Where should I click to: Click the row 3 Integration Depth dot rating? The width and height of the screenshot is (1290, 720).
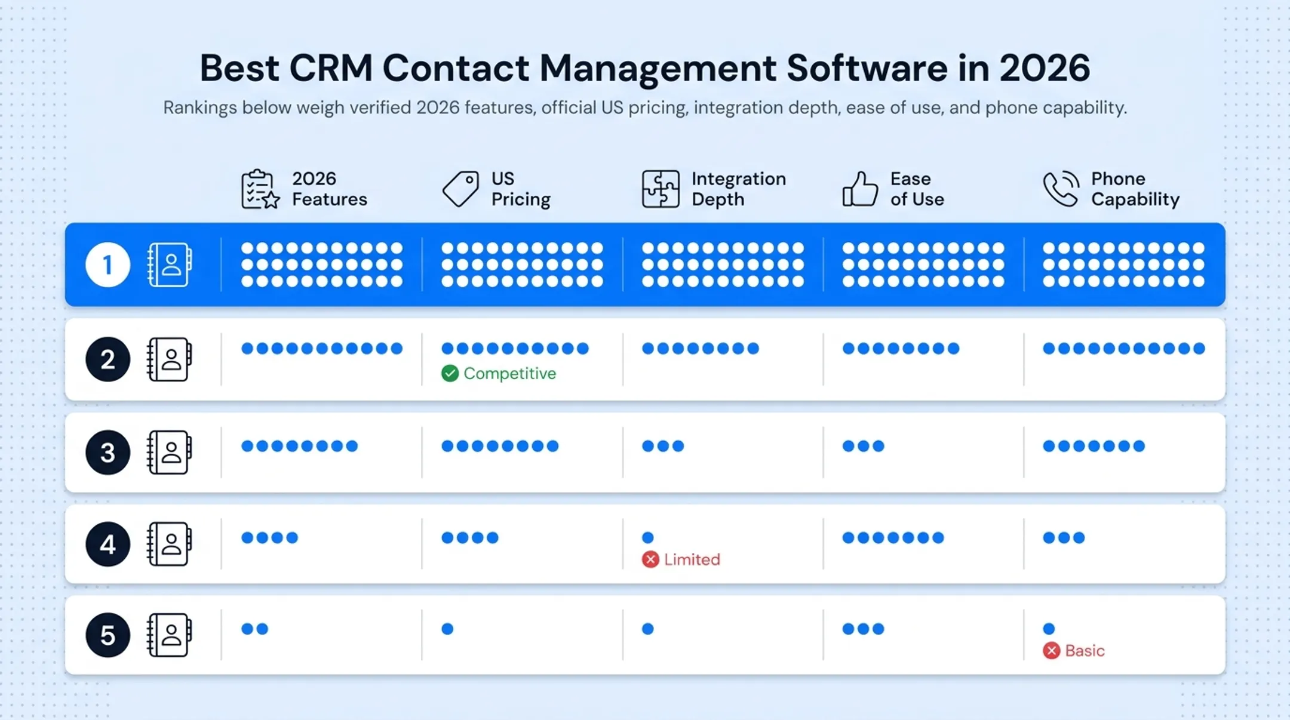click(x=662, y=446)
